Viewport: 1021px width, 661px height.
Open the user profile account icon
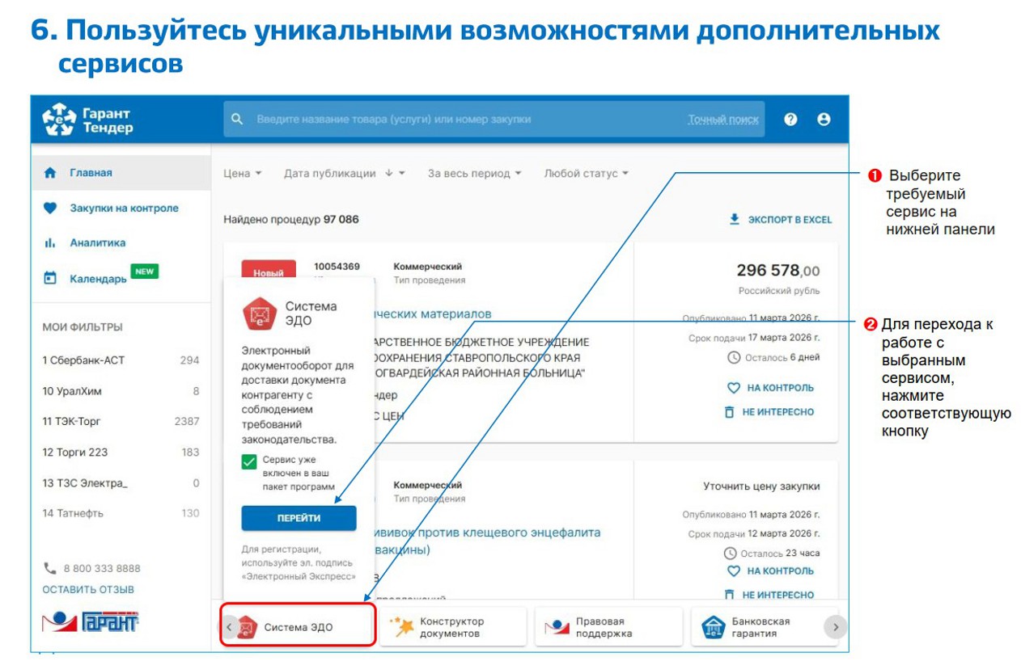pos(824,120)
